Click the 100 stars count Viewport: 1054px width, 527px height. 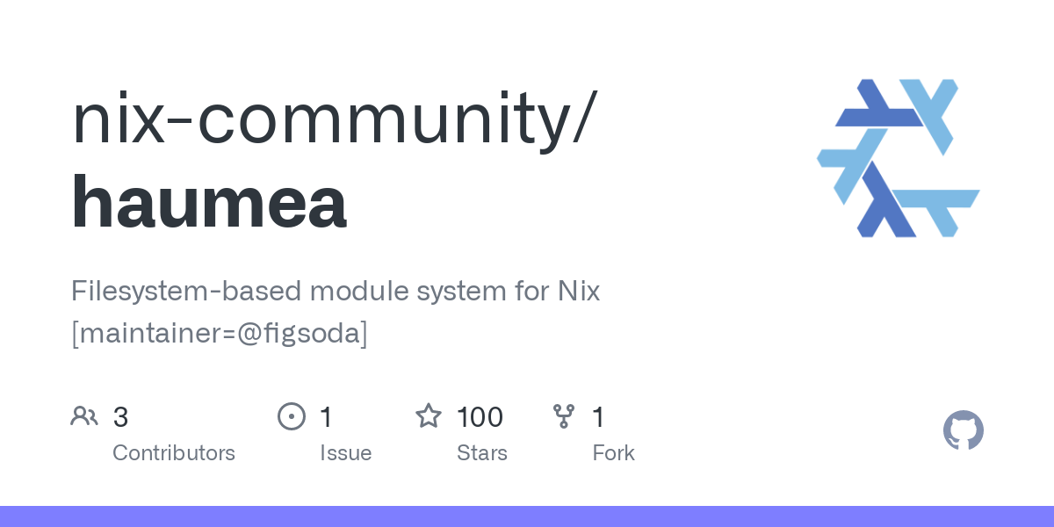(480, 416)
